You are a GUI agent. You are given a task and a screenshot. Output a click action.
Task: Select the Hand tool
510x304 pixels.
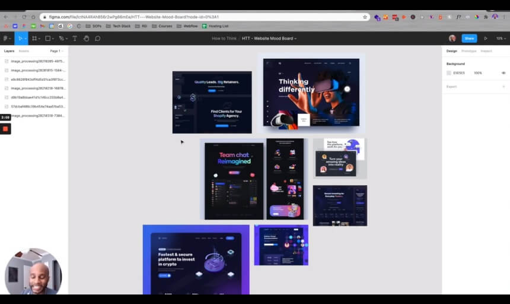[86, 39]
